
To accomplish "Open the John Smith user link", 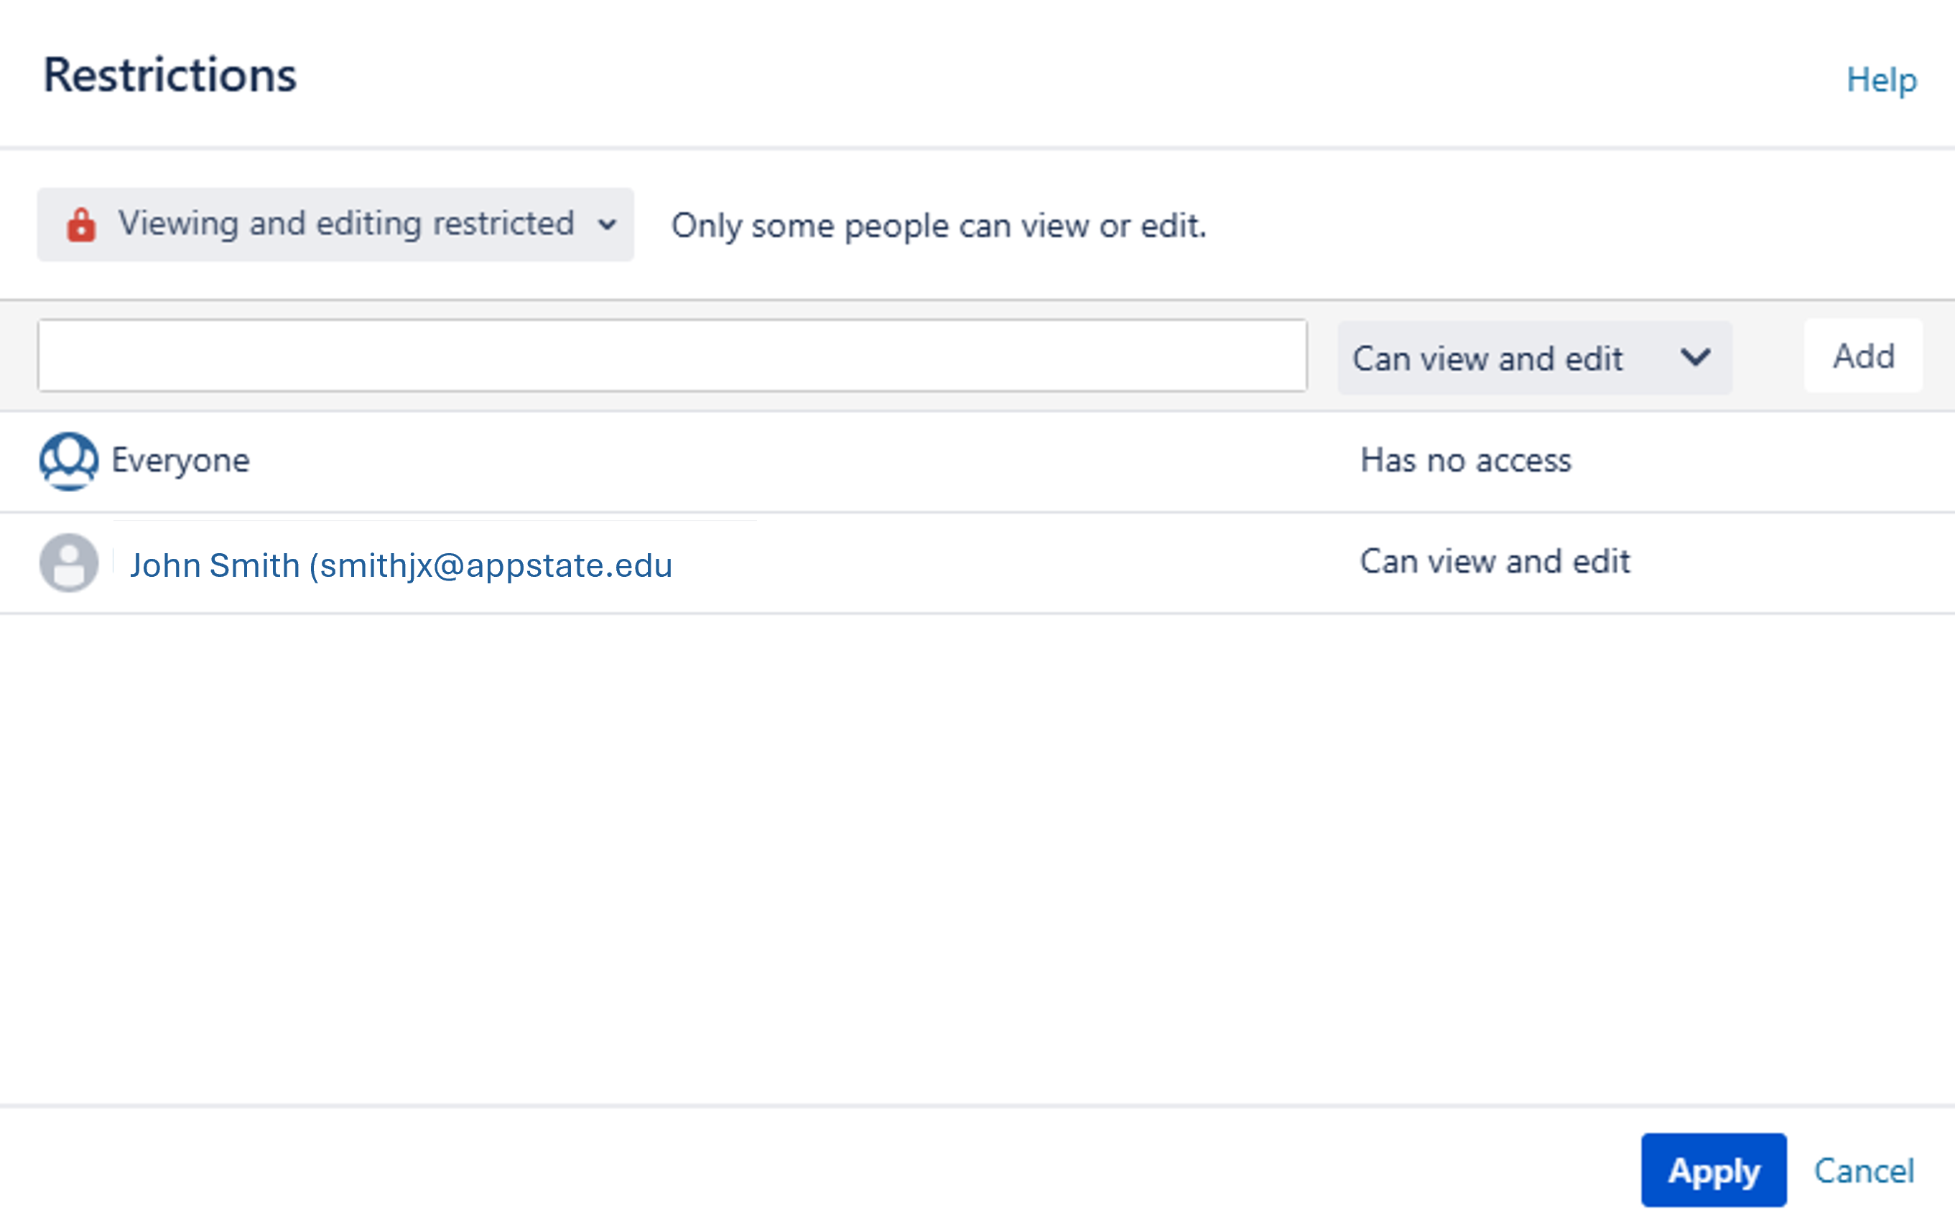I will coord(401,565).
